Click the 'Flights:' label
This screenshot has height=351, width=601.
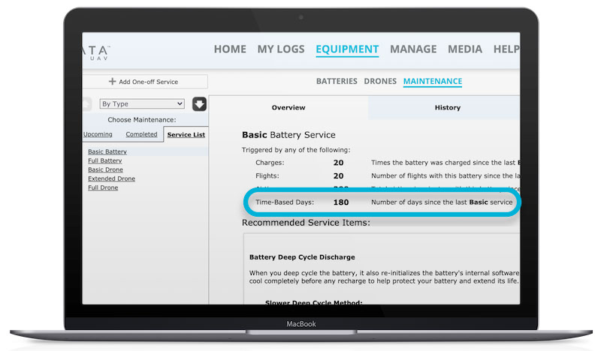click(x=267, y=176)
